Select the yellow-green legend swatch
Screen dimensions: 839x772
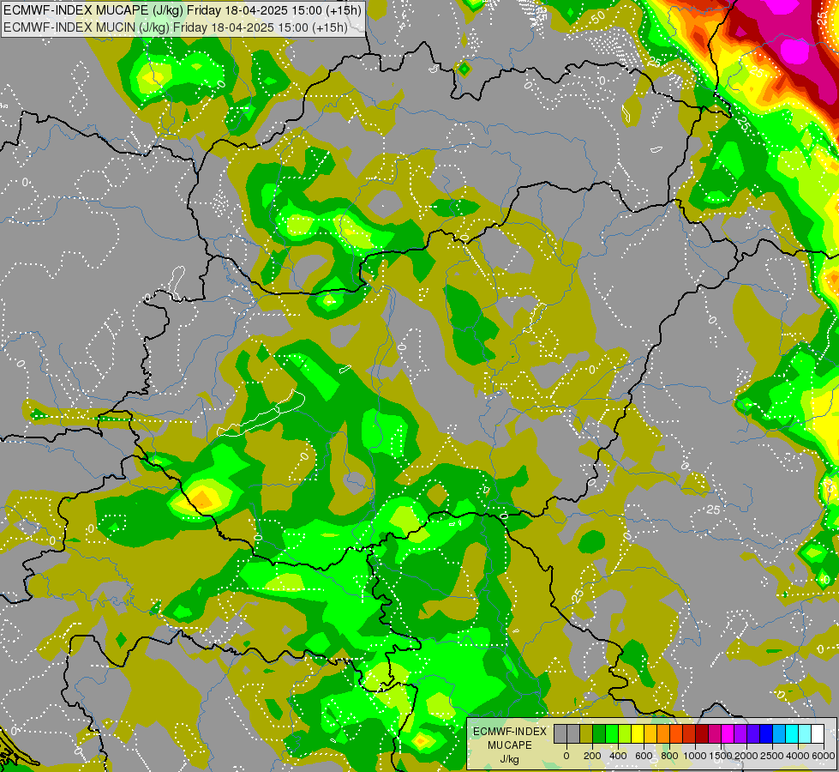coord(625,734)
